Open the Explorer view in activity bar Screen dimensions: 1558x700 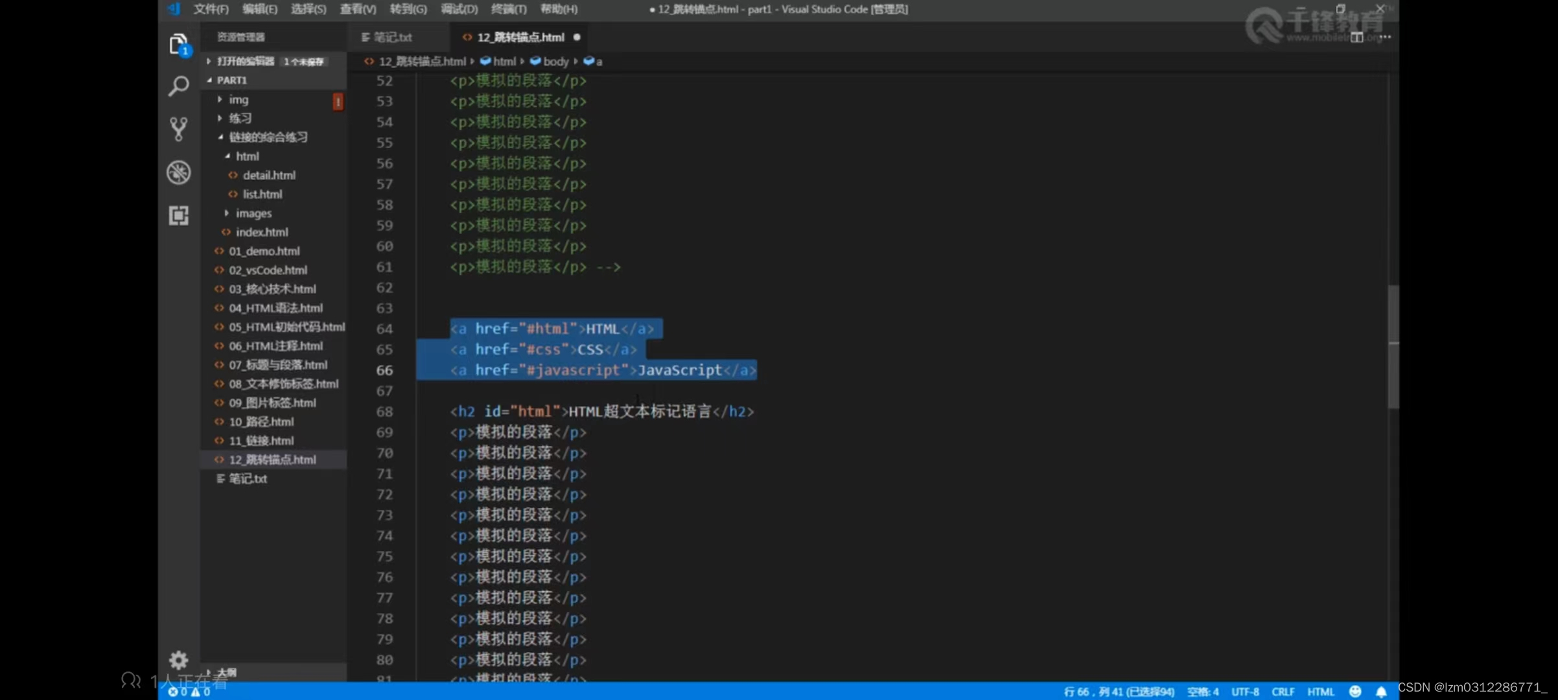point(178,44)
